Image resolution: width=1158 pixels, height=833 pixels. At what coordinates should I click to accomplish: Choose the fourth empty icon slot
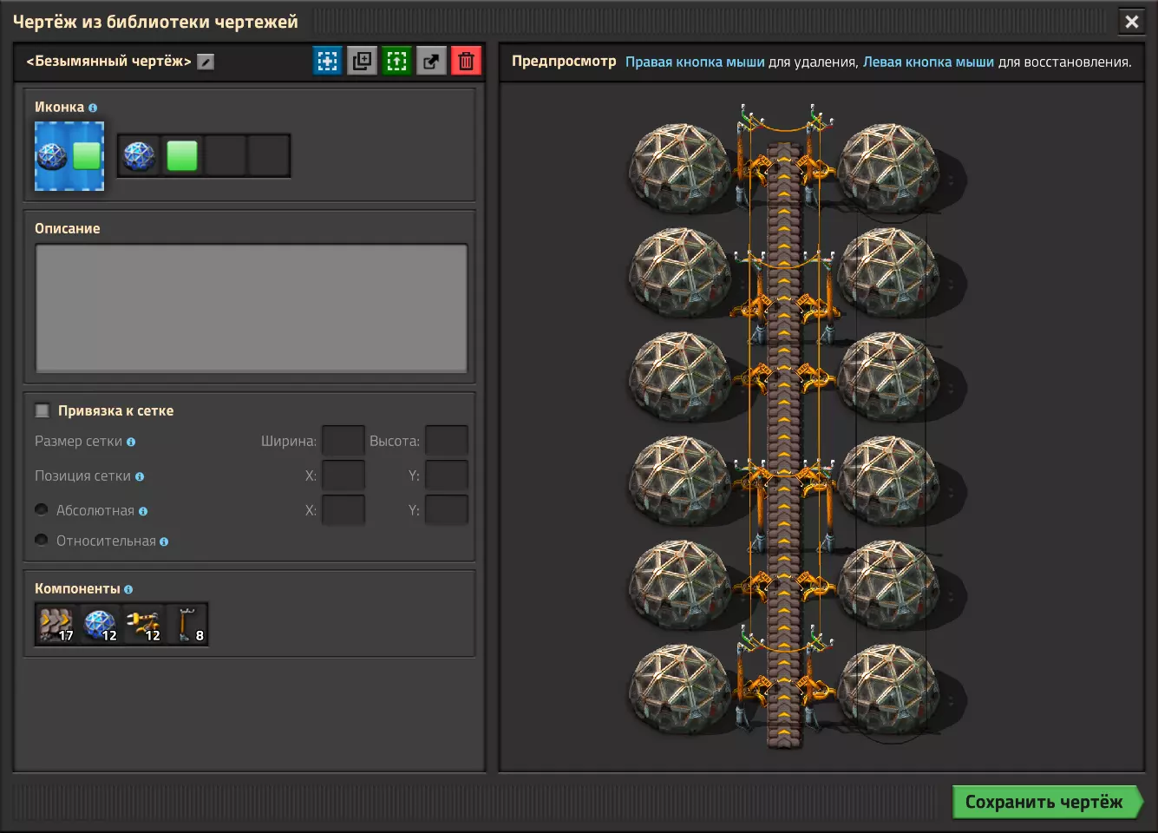tap(269, 156)
